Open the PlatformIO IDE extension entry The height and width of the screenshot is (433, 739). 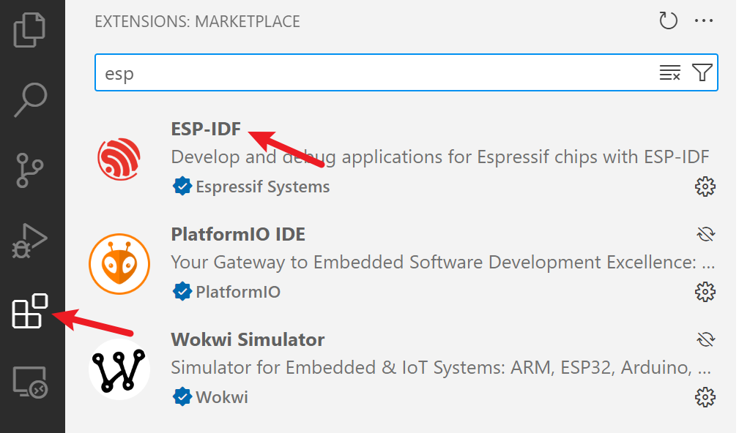point(402,263)
